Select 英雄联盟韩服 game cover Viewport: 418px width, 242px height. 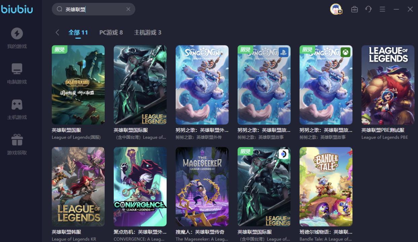78,187
